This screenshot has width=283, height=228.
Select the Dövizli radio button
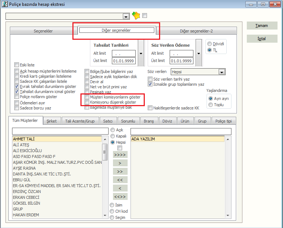210,44
